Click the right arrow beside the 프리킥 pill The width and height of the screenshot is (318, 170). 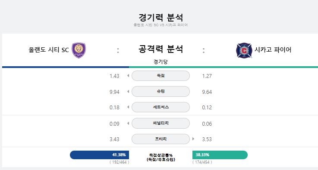point(193,139)
